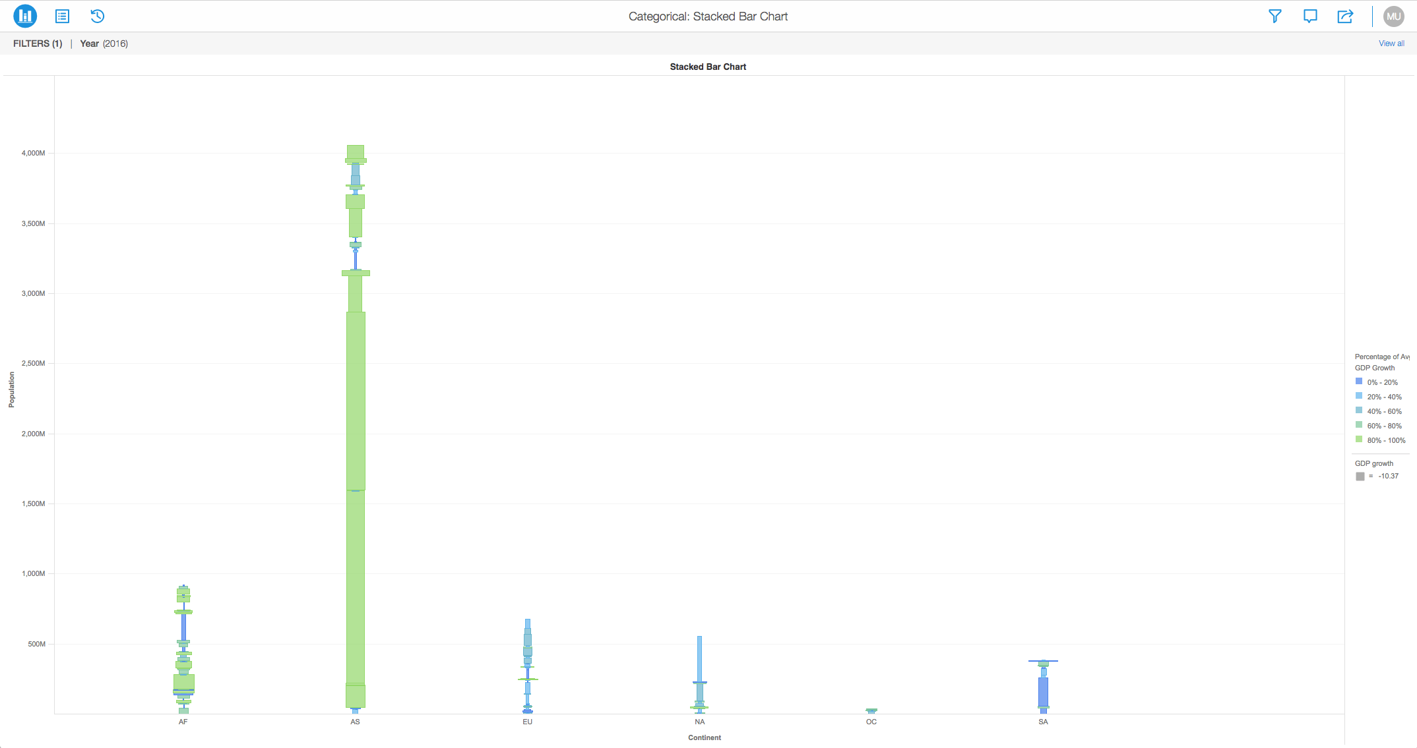The image size is (1417, 748).
Task: Click the View all link
Action: coord(1391,43)
